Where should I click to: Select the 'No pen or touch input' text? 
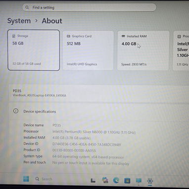(x=91, y=163)
